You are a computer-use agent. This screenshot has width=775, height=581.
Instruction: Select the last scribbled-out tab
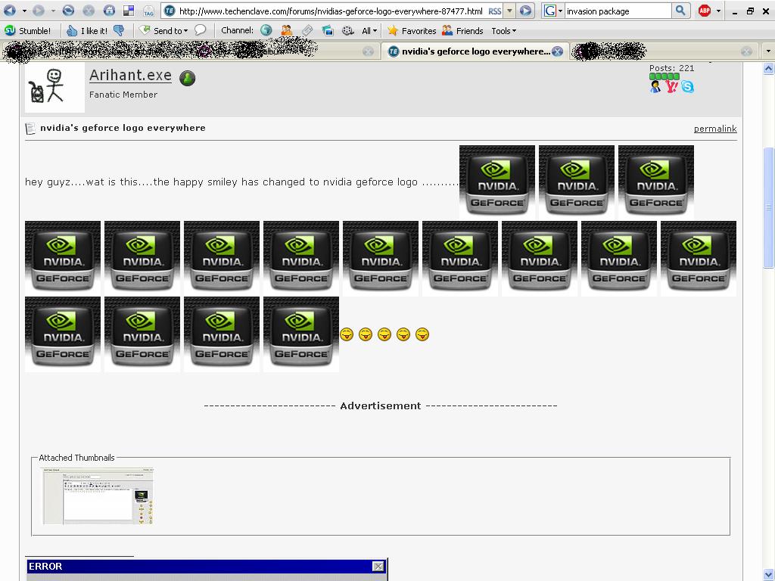(x=663, y=51)
